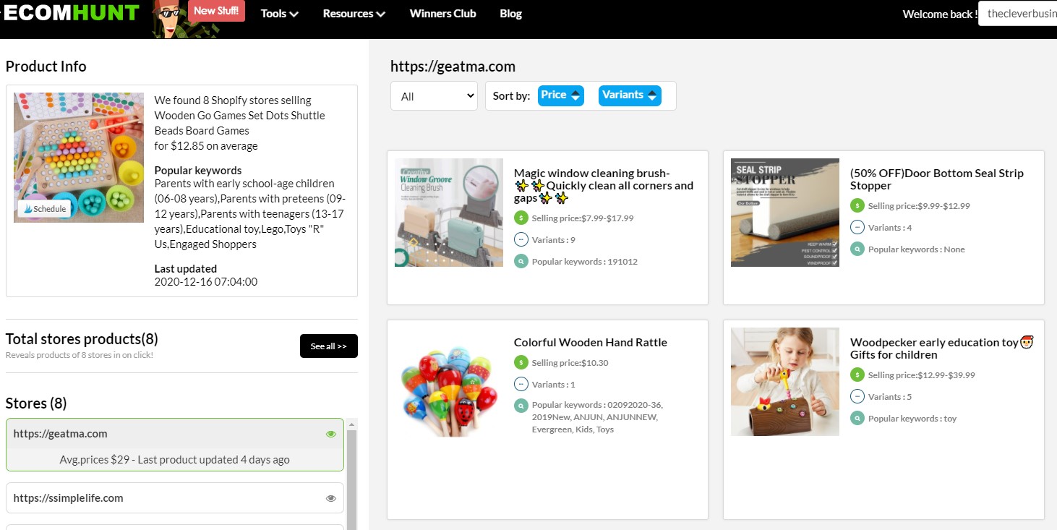Expand the Tools menu

click(x=279, y=13)
